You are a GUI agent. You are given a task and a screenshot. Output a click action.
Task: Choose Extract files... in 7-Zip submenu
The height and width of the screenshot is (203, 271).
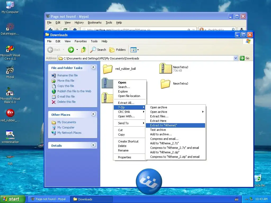click(175, 116)
